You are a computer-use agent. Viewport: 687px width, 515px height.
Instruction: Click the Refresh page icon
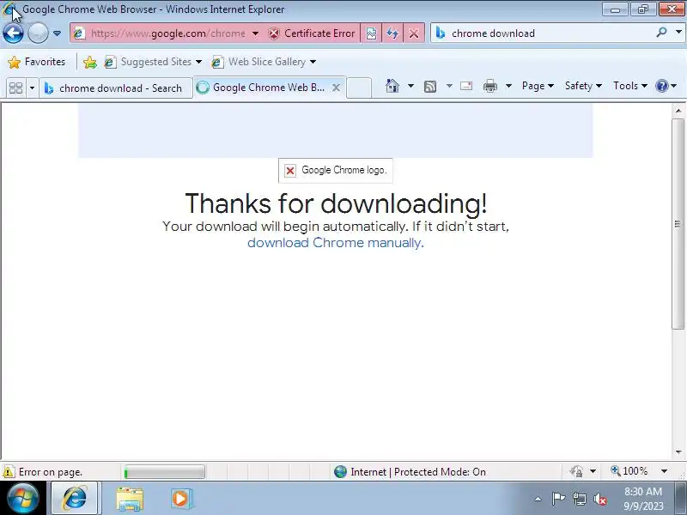pos(392,33)
